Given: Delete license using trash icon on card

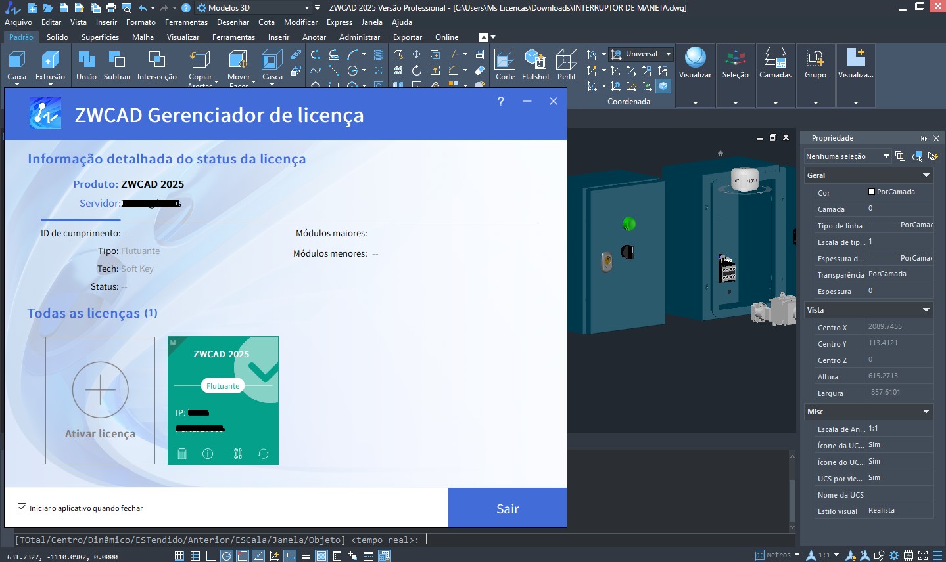Looking at the screenshot, I should 183,454.
